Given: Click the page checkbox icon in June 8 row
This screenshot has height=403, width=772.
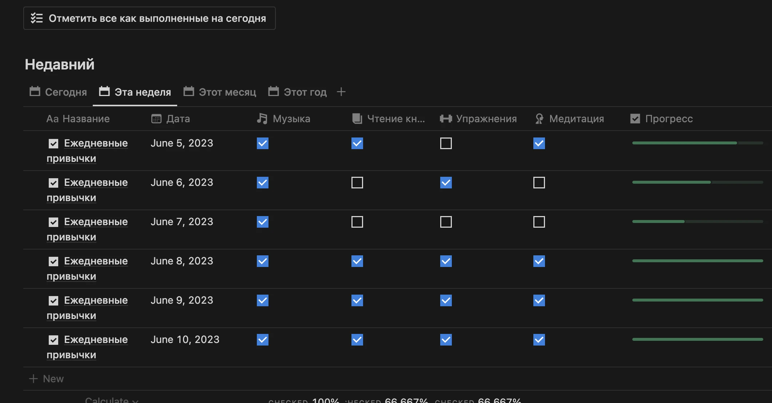Looking at the screenshot, I should tap(53, 262).
